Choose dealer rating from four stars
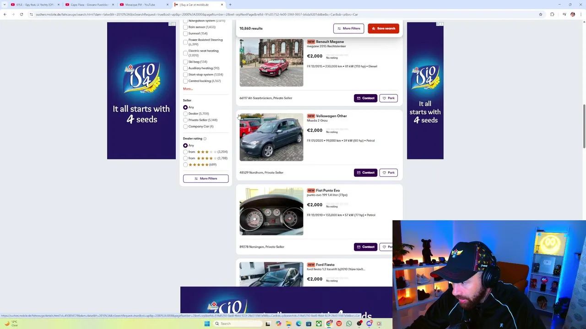The width and height of the screenshot is (586, 329). click(x=185, y=158)
